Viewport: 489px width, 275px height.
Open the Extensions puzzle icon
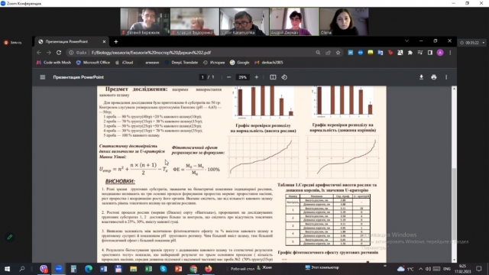410,53
